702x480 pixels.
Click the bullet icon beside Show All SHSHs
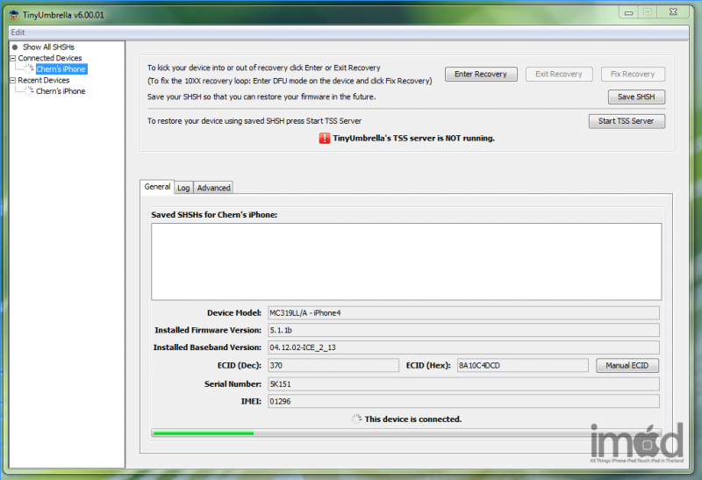[x=15, y=47]
